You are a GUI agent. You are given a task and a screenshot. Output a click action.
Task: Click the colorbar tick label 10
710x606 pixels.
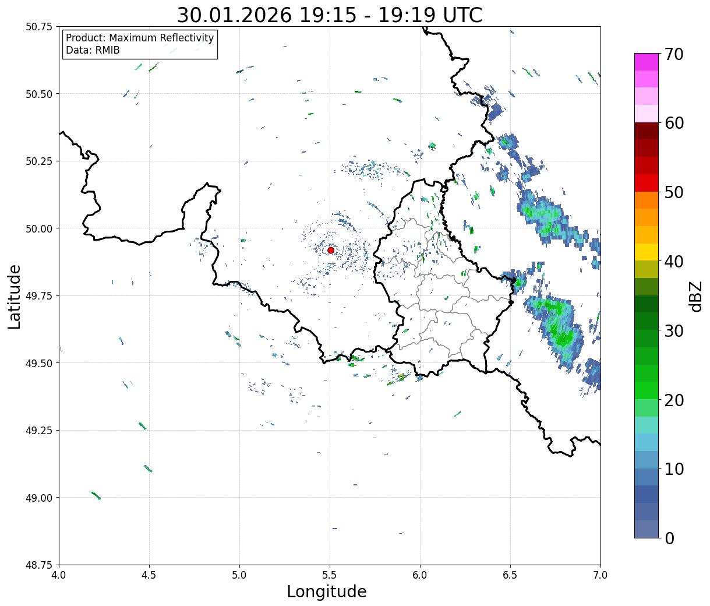[x=674, y=469]
